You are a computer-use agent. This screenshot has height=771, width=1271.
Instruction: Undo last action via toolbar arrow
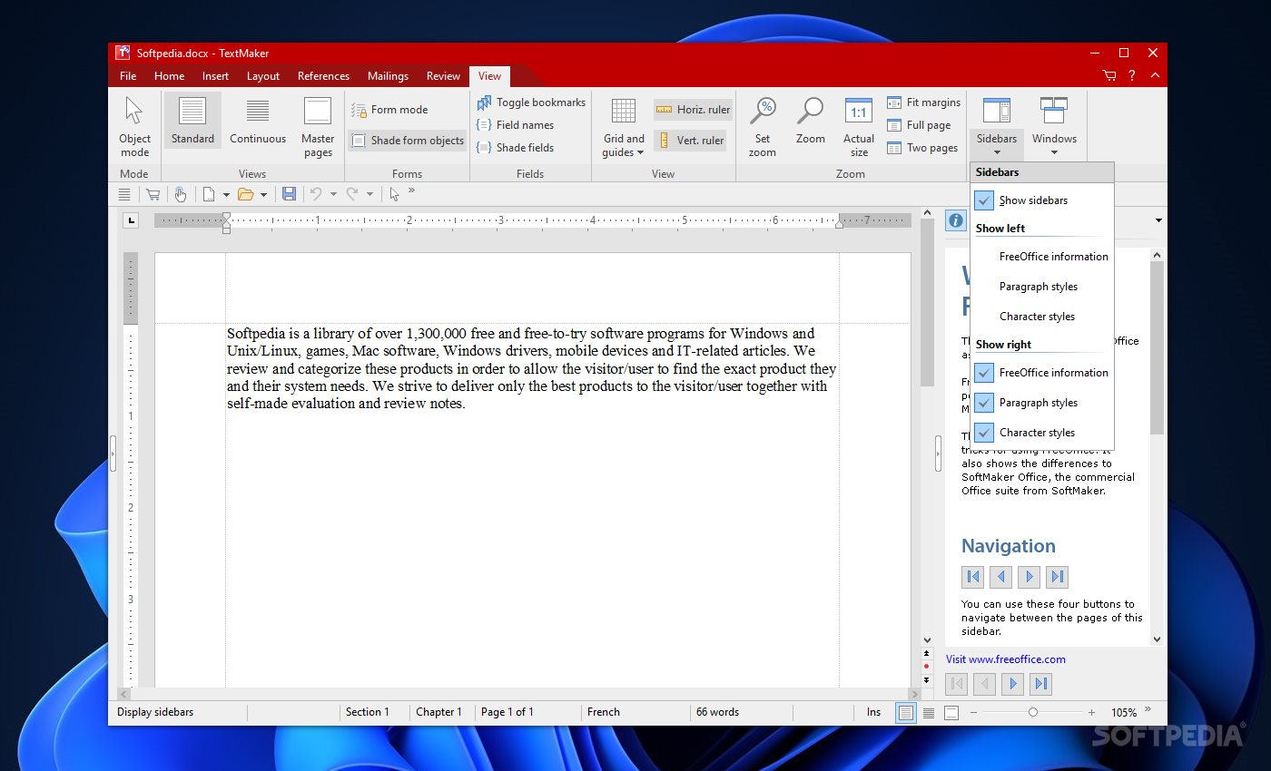[316, 194]
